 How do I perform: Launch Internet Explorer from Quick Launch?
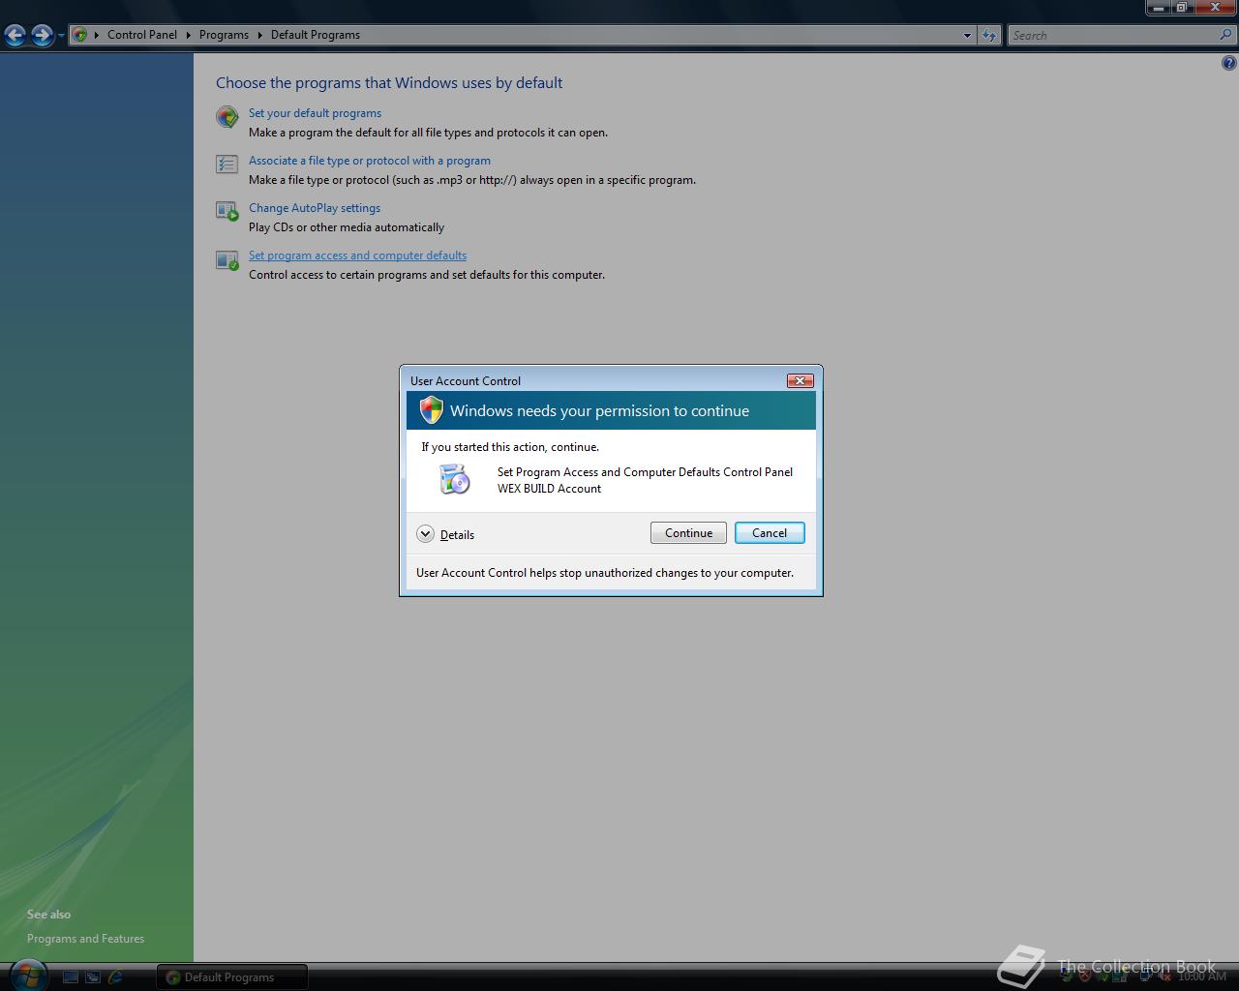[x=115, y=977]
